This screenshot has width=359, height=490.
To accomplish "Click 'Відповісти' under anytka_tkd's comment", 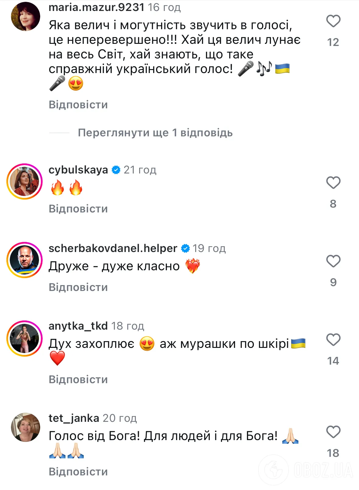I will (78, 380).
